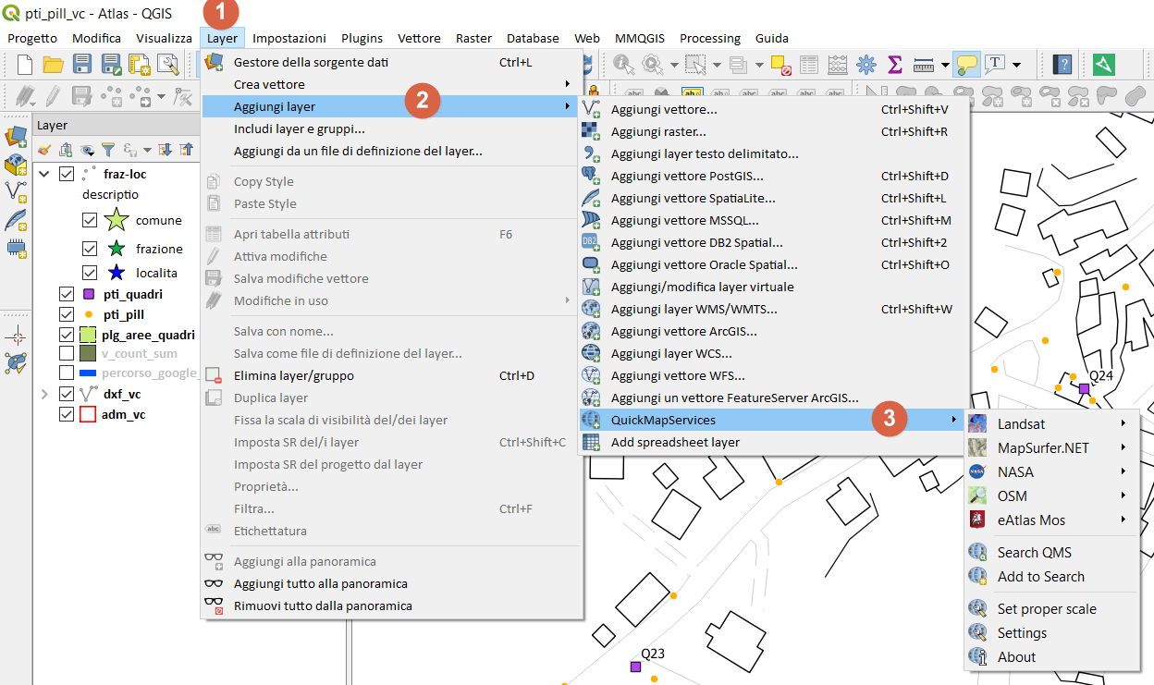Activate the map tips speech-bubble icon
Screen dimensions: 1154x685
(966, 65)
